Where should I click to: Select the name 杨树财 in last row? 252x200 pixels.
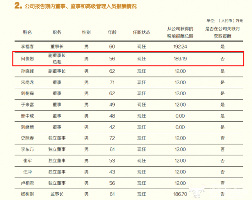coord(27,194)
